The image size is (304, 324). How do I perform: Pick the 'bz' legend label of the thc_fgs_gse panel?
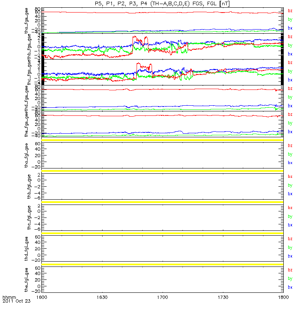click(x=290, y=63)
